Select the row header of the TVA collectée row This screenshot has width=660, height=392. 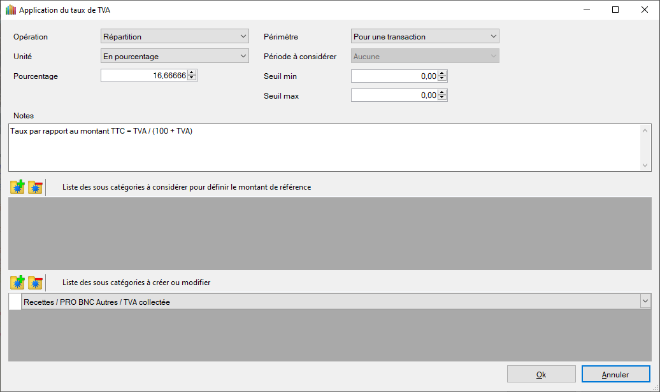(15, 302)
